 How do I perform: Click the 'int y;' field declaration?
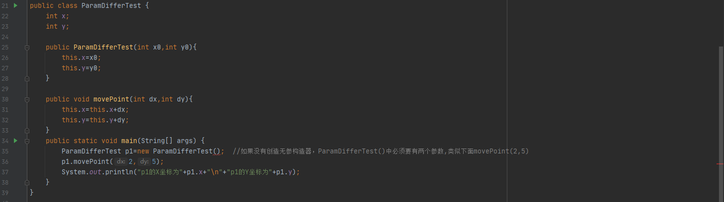[x=58, y=27]
